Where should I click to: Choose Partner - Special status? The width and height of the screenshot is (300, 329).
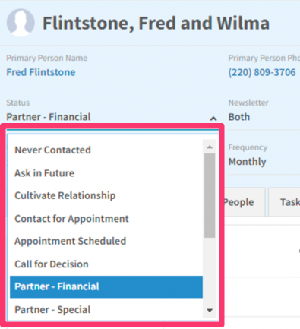(x=106, y=309)
